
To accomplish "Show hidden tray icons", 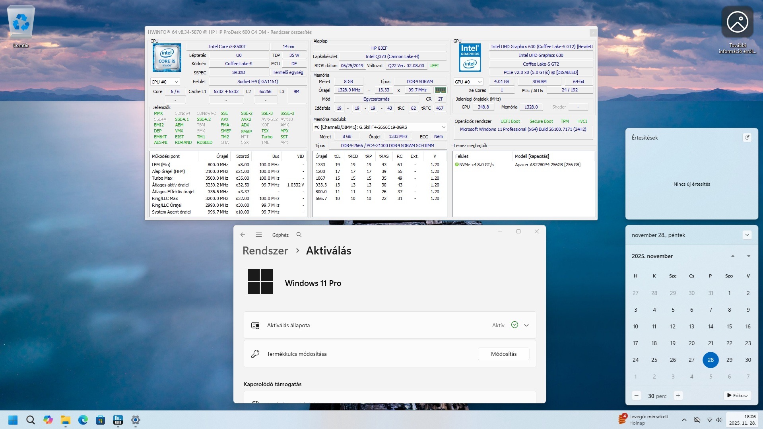I will pos(684,420).
